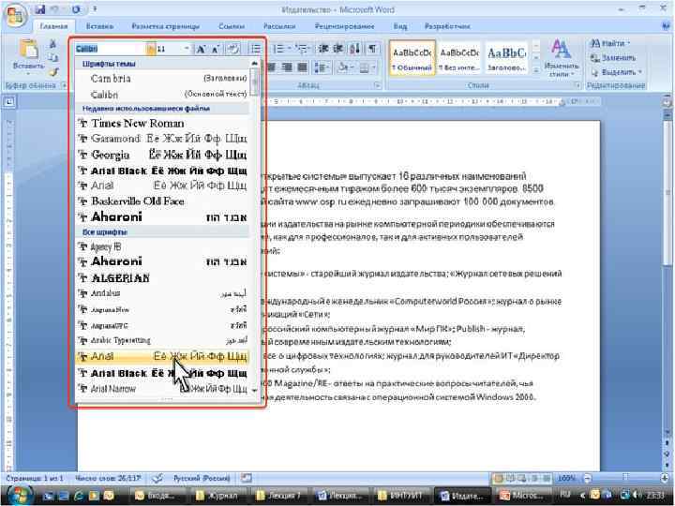Click the Office button
This screenshot has height=506, width=675.
click(16, 16)
